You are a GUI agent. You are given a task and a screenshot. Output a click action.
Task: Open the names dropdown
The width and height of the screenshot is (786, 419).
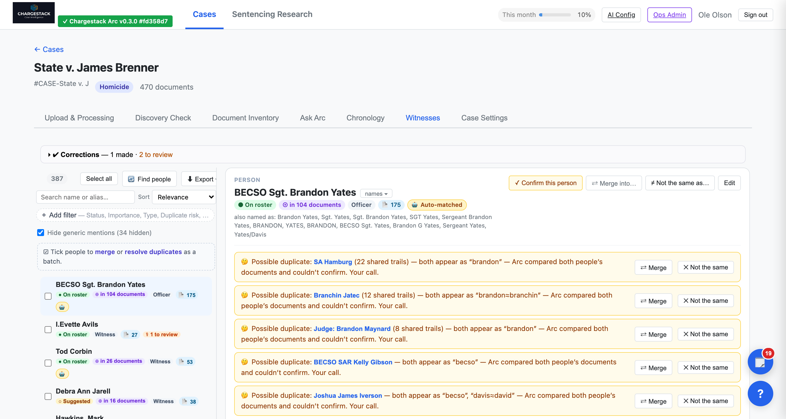coord(376,194)
